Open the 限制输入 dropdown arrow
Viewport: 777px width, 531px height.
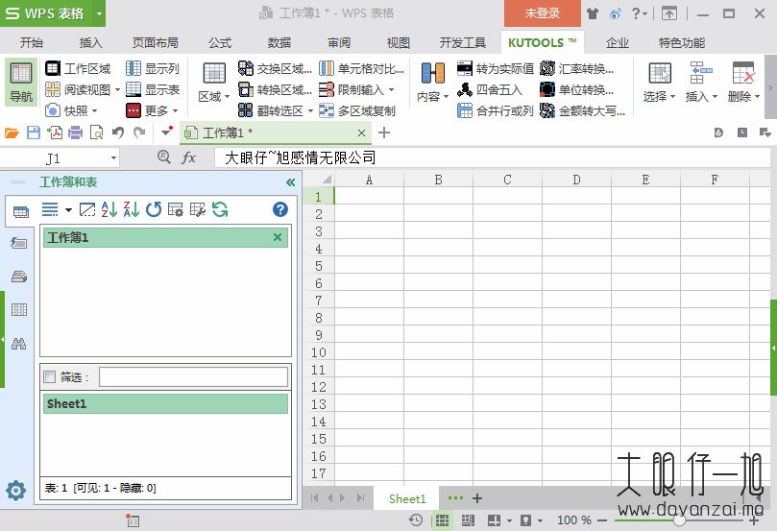(392, 89)
